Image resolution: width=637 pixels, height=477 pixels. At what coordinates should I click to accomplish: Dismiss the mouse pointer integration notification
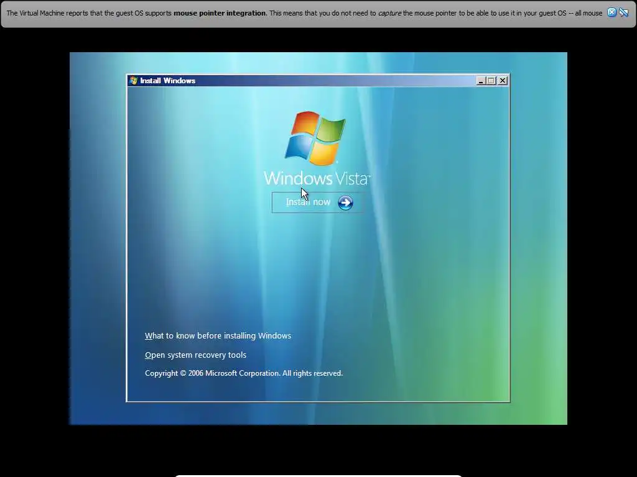tap(611, 12)
